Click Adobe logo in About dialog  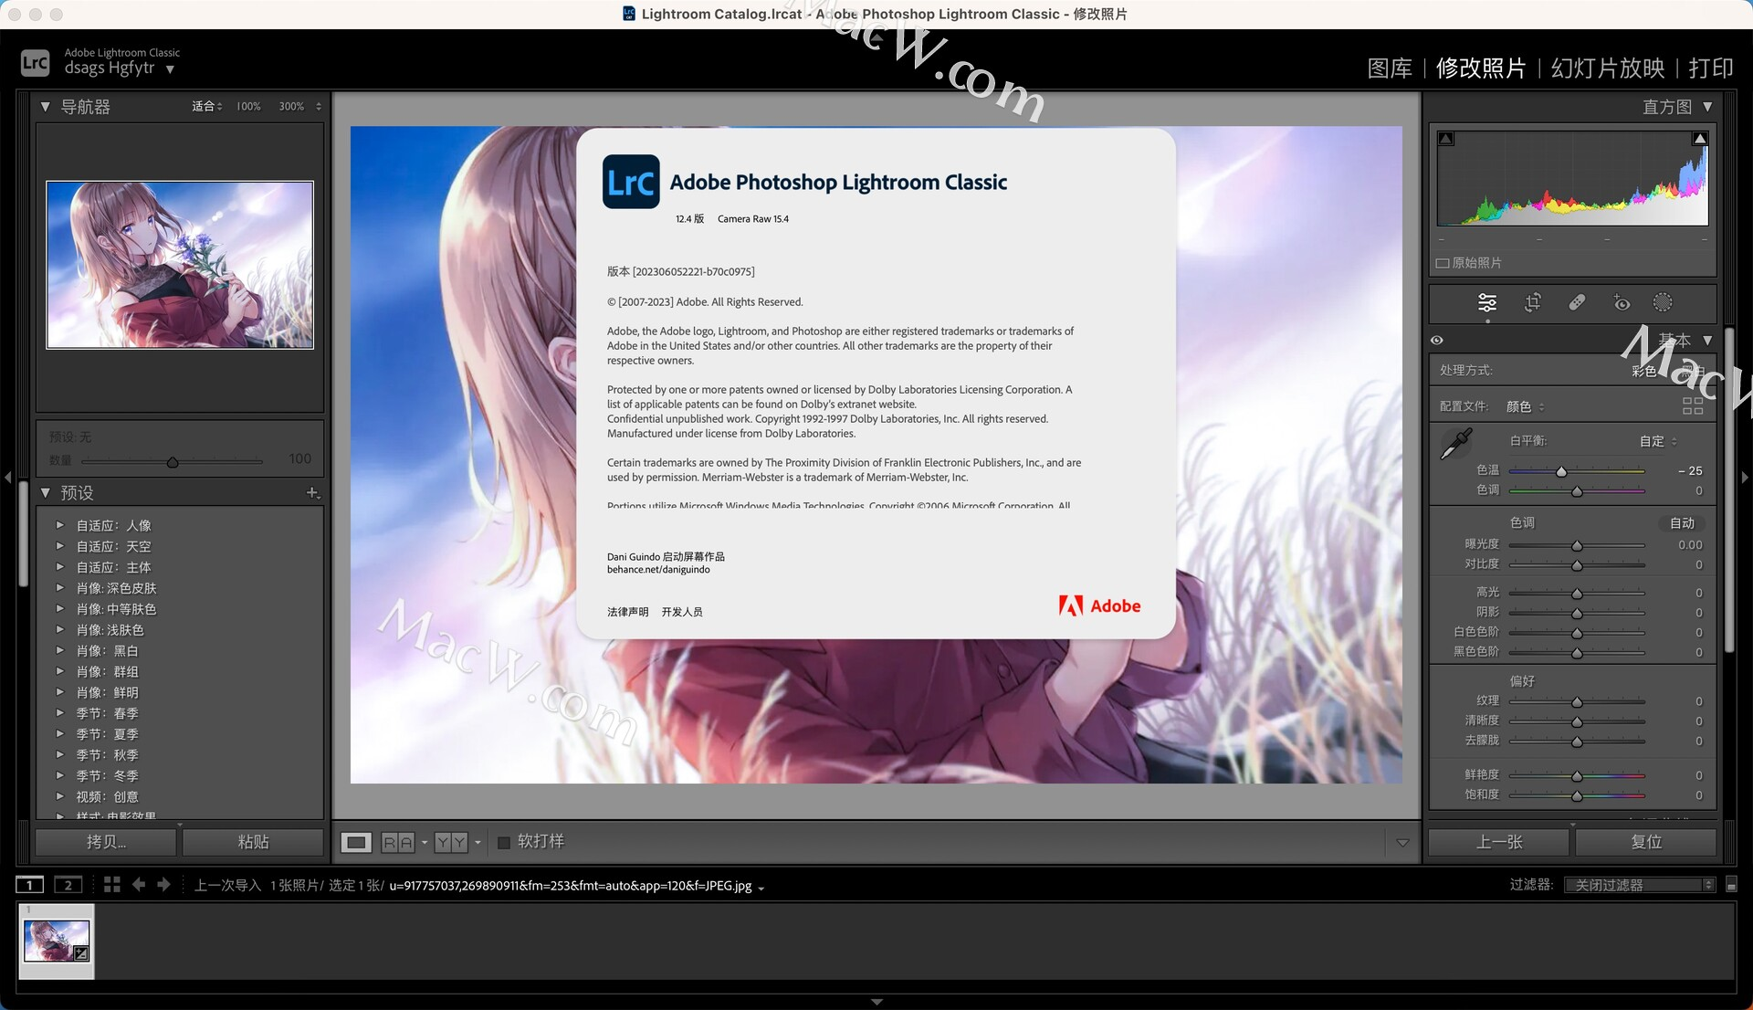(x=1099, y=605)
